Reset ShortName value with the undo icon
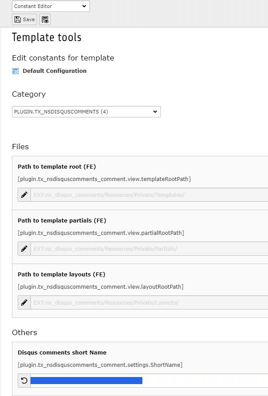The image size is (268, 396). pyautogui.click(x=24, y=381)
